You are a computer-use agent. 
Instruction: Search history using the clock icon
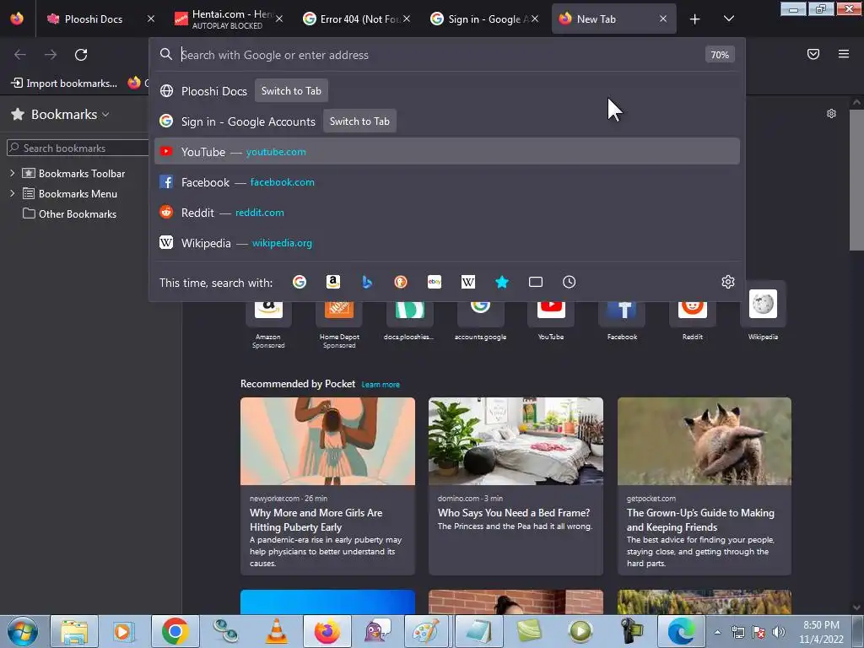(x=570, y=282)
